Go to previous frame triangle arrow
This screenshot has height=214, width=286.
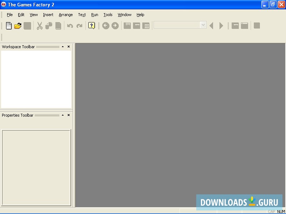point(212,26)
